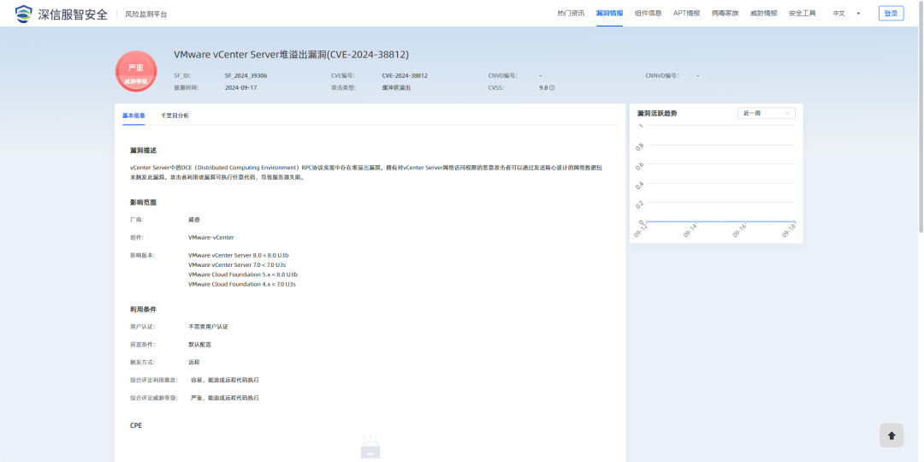Click the 2024-09-17 disclosure date

[x=241, y=88]
